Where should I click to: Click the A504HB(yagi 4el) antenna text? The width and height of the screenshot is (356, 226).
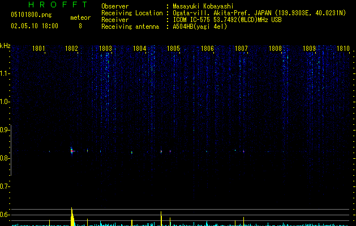(200, 27)
